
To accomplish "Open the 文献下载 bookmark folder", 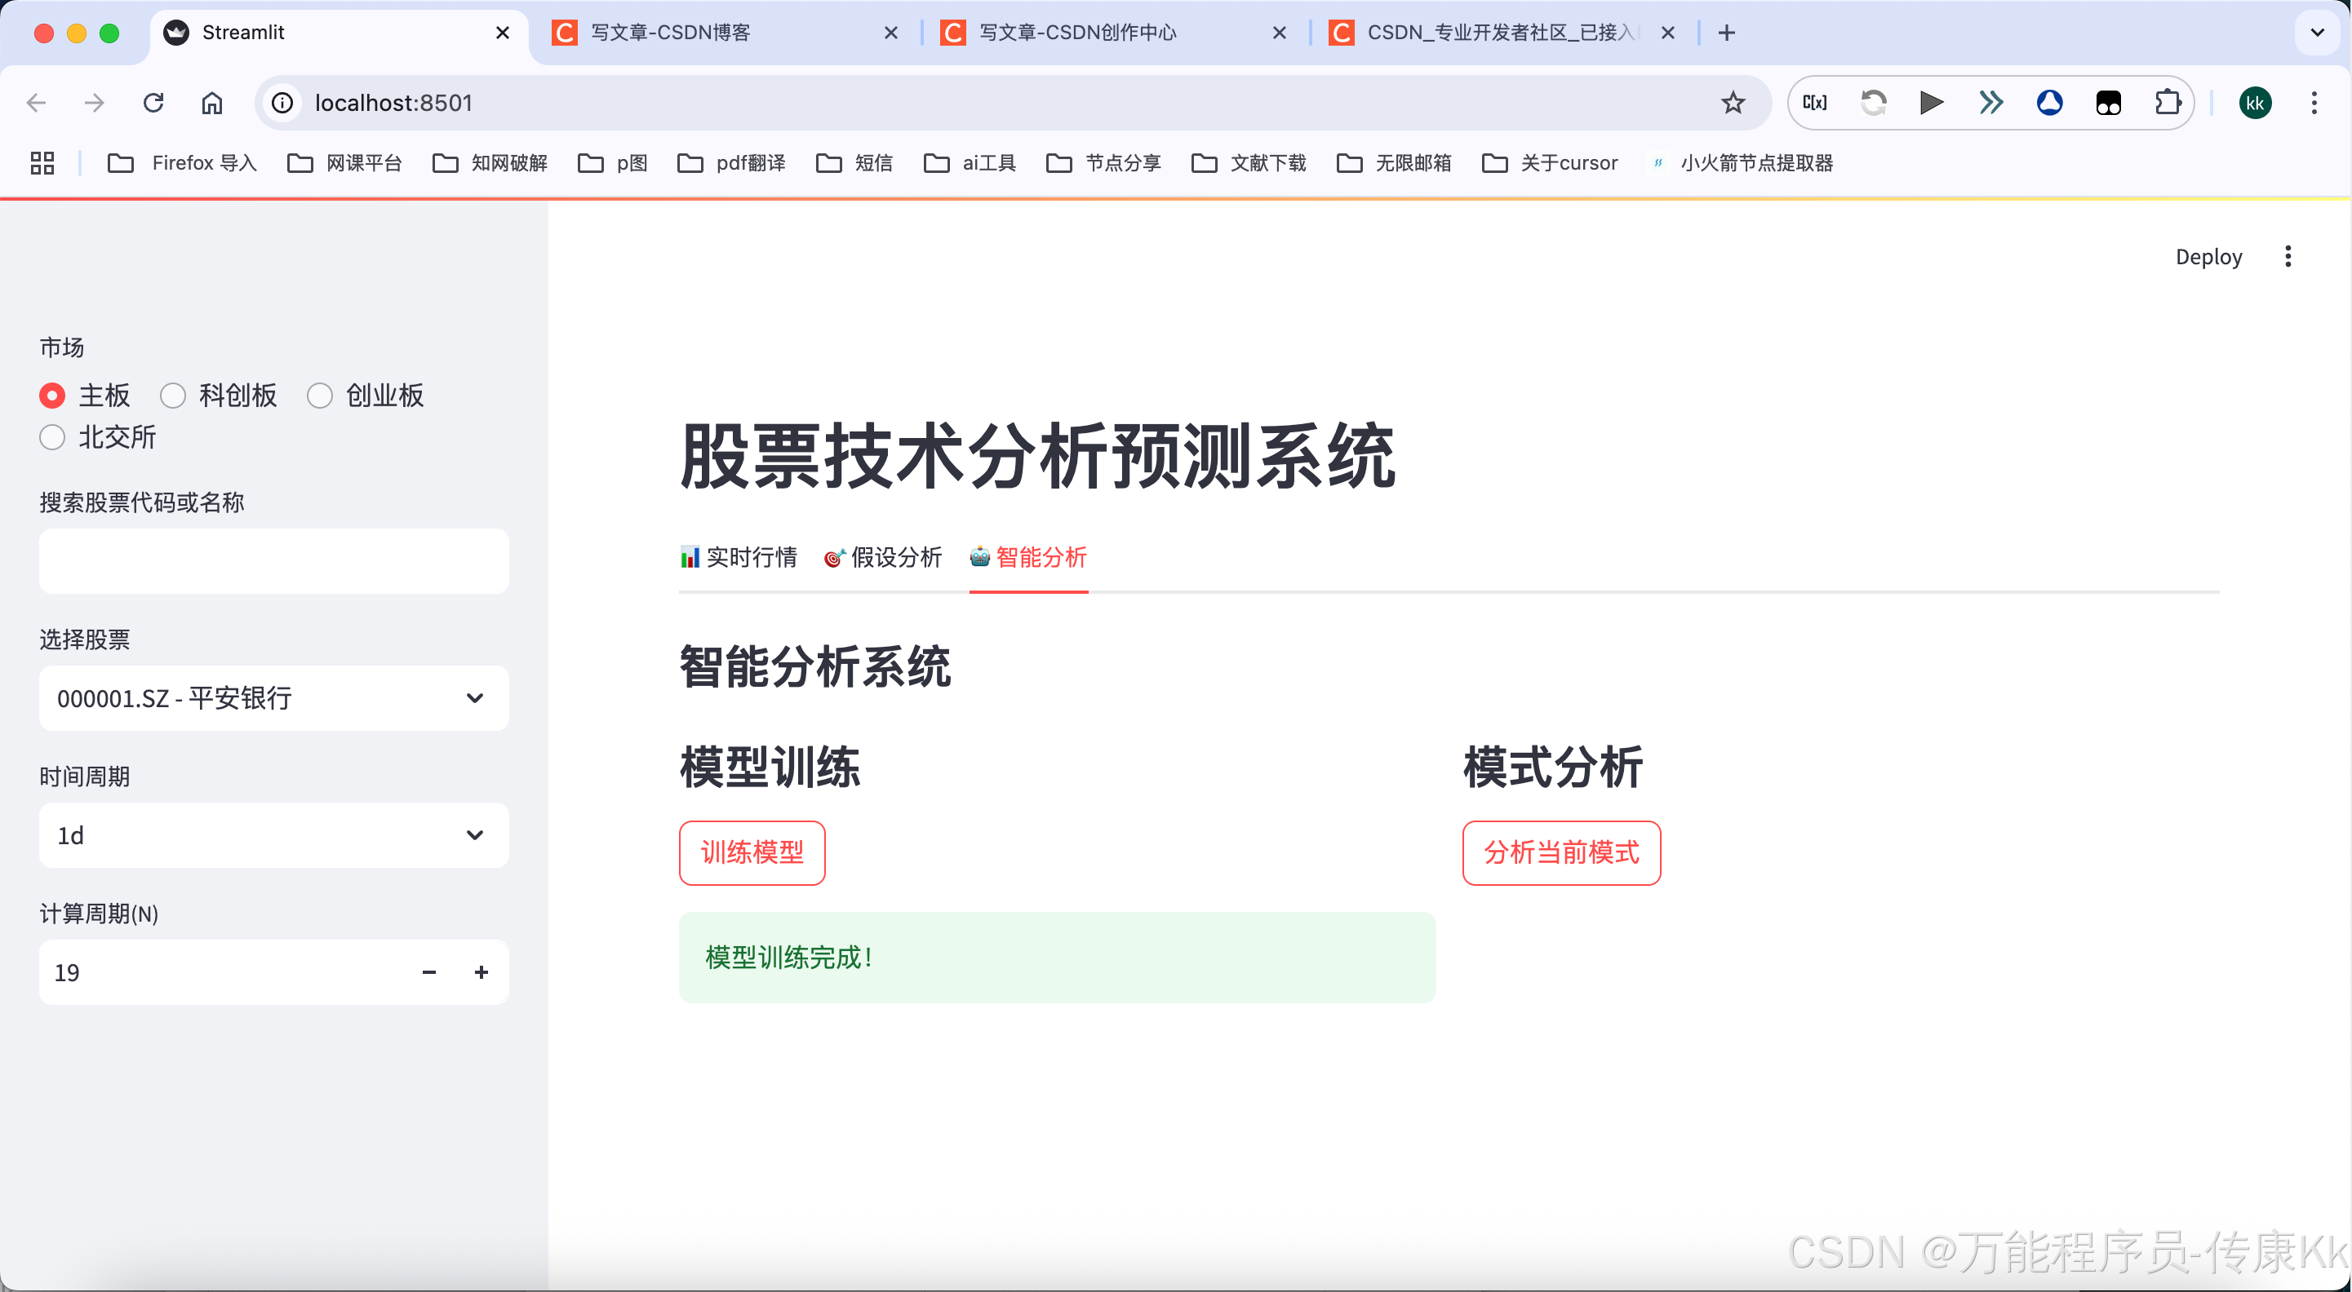I will tap(1248, 163).
